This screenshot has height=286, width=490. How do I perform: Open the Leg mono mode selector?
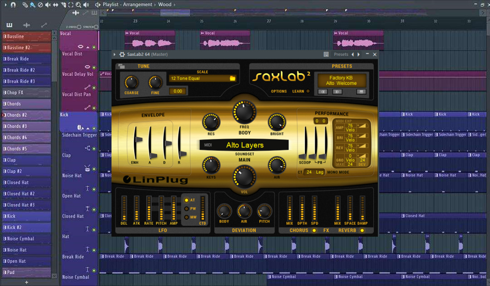pyautogui.click(x=320, y=172)
